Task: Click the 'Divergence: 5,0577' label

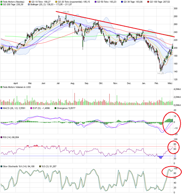Action: click(x=66, y=108)
